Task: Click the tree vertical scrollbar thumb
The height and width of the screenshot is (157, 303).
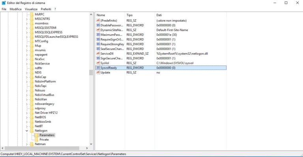Action: tap(91, 72)
